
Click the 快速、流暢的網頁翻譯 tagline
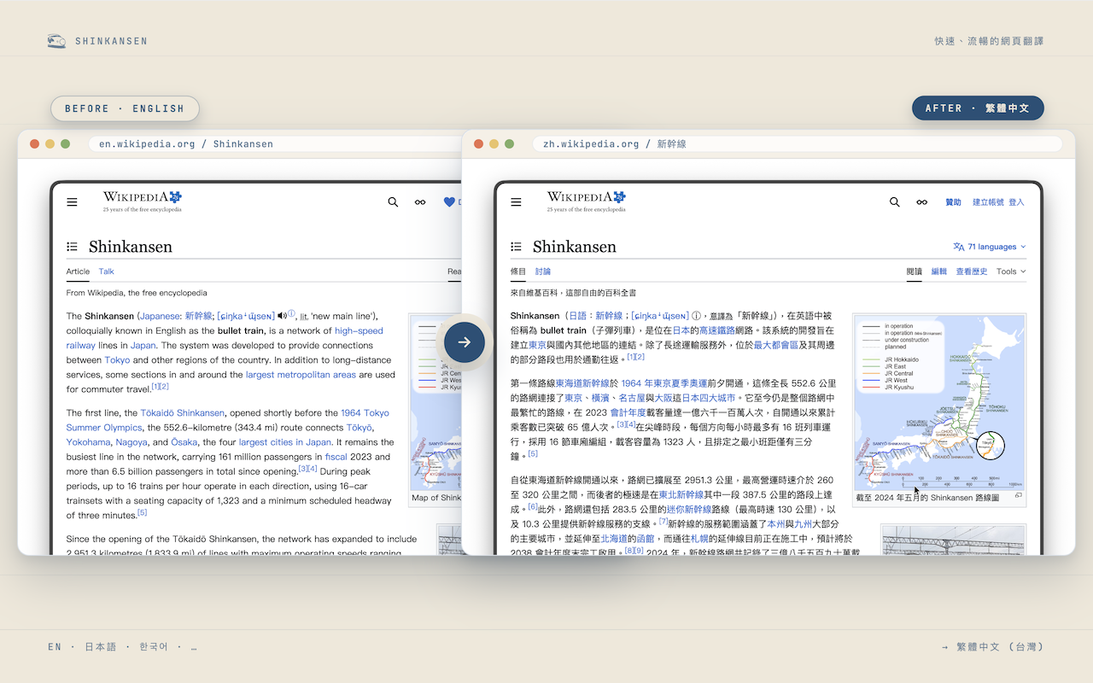pyautogui.click(x=989, y=41)
